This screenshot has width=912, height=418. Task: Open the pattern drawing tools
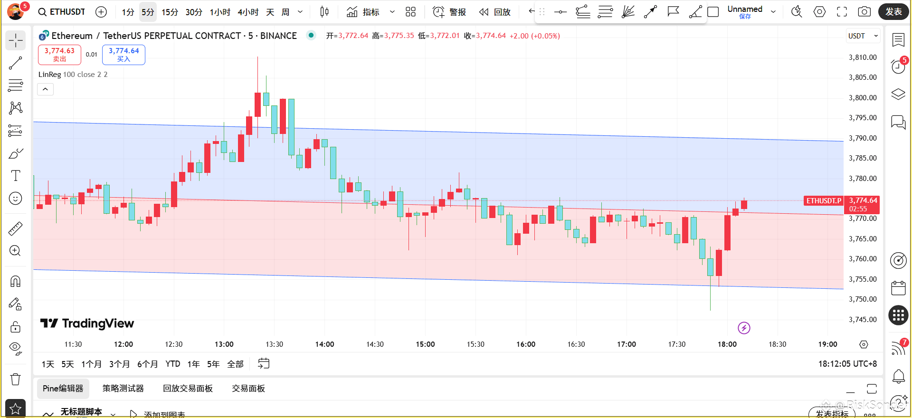point(16,108)
